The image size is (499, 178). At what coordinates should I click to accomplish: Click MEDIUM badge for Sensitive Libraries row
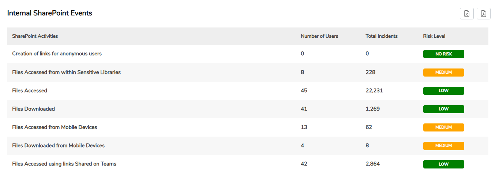[443, 73]
